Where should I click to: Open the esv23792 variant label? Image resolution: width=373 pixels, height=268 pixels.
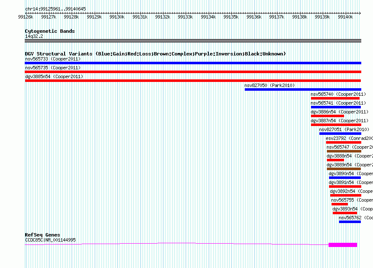tap(349, 138)
